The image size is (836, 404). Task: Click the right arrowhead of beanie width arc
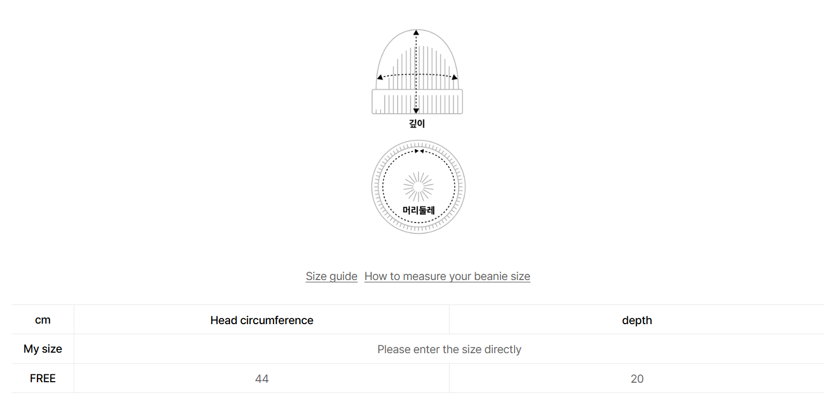(x=455, y=77)
